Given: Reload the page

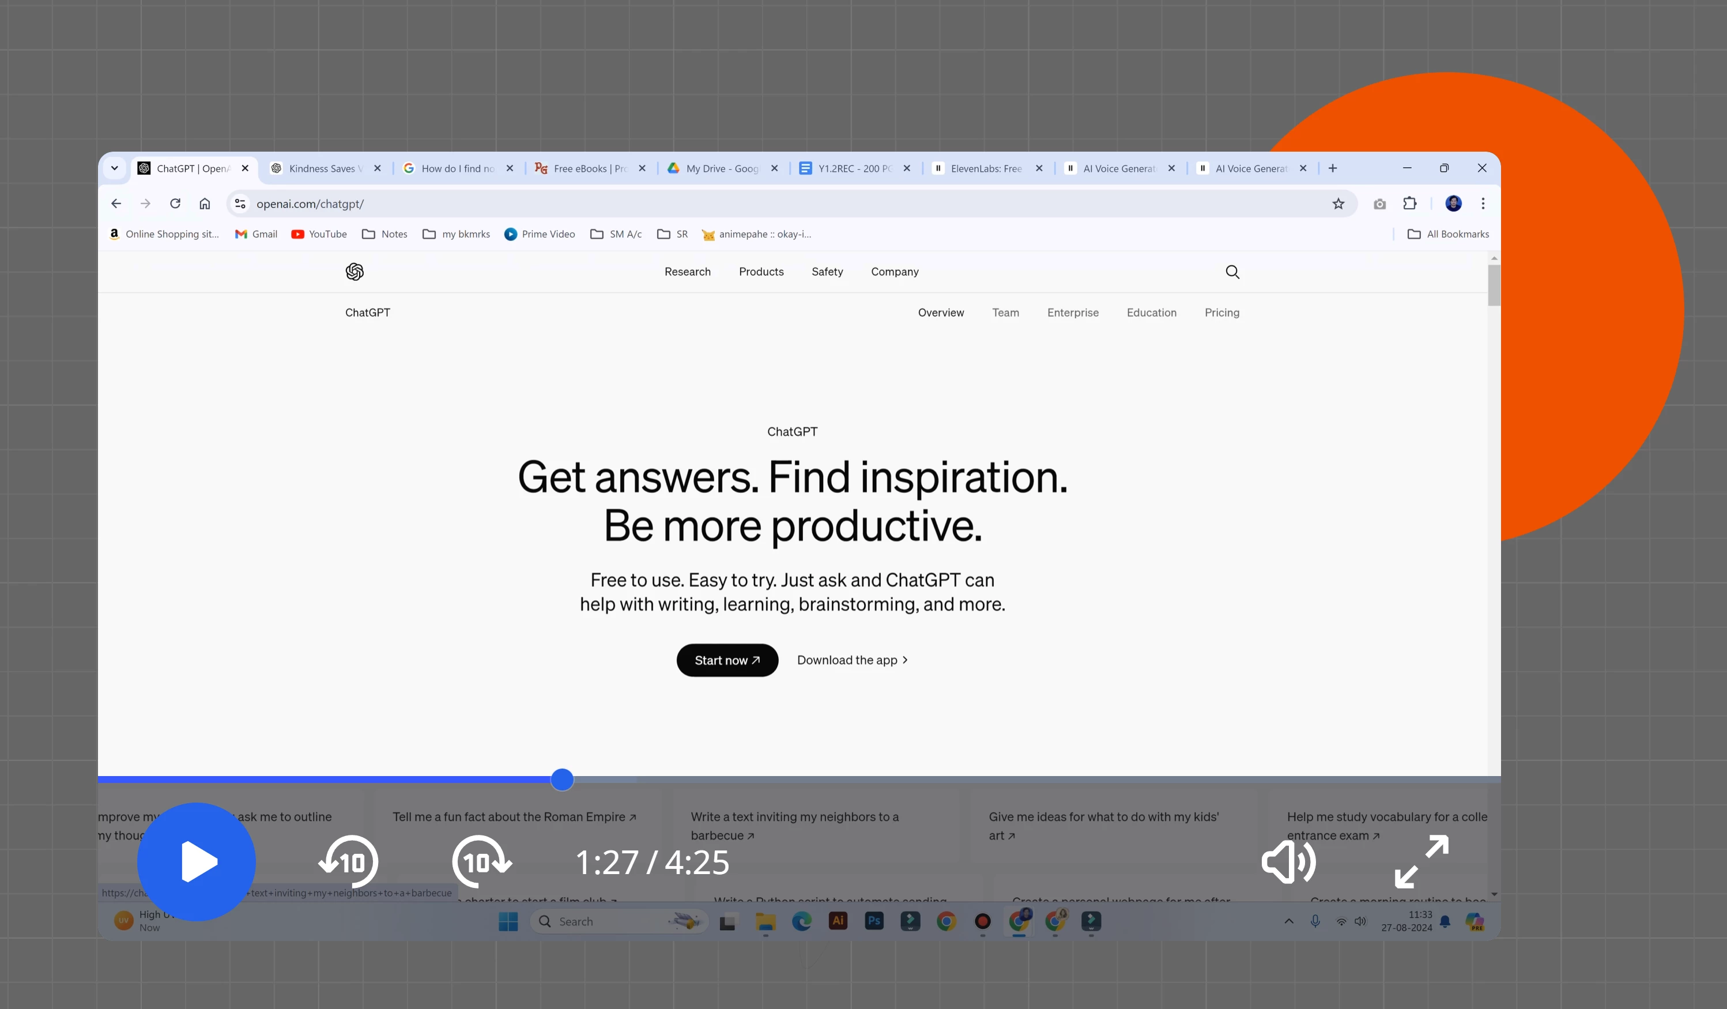Looking at the screenshot, I should [x=175, y=204].
